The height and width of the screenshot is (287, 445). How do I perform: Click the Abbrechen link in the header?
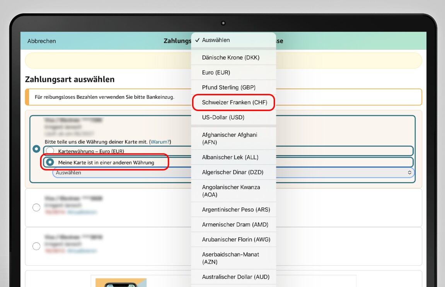41,41
